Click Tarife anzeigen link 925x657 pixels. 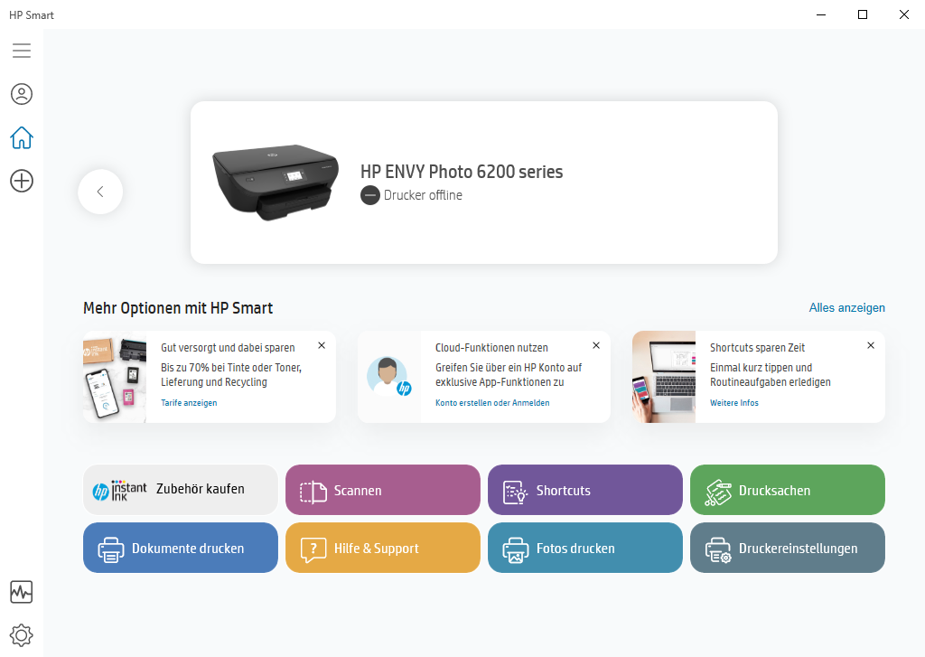click(x=189, y=402)
